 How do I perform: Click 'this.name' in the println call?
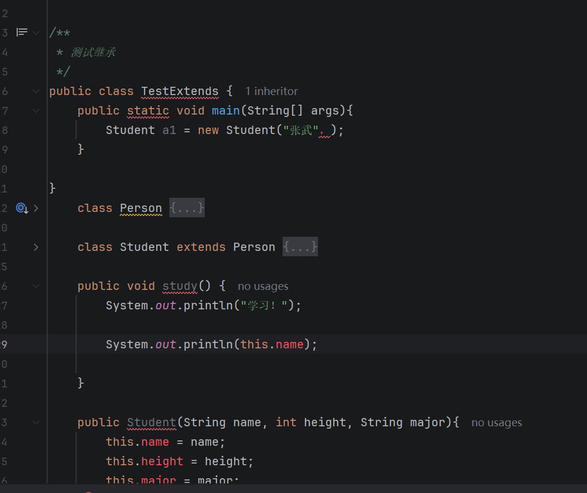point(272,345)
